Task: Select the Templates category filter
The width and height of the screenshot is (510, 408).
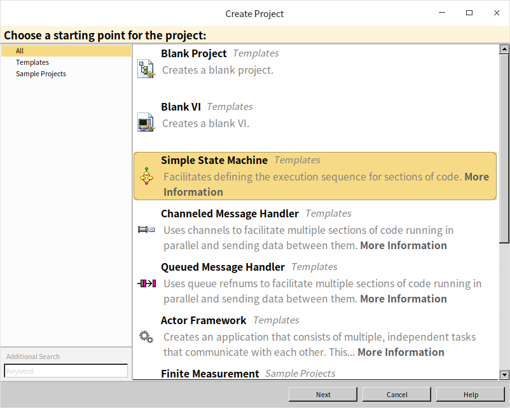Action: [32, 62]
